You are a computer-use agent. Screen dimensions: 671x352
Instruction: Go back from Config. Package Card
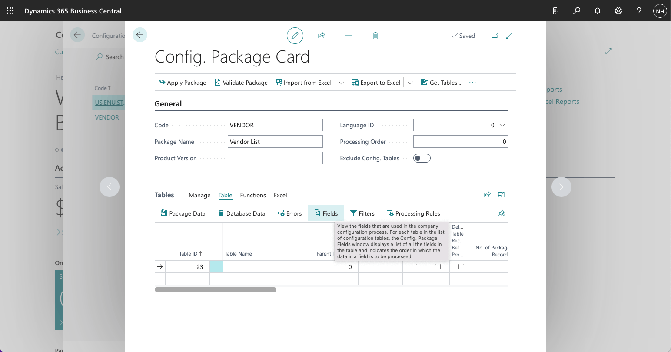(140, 35)
